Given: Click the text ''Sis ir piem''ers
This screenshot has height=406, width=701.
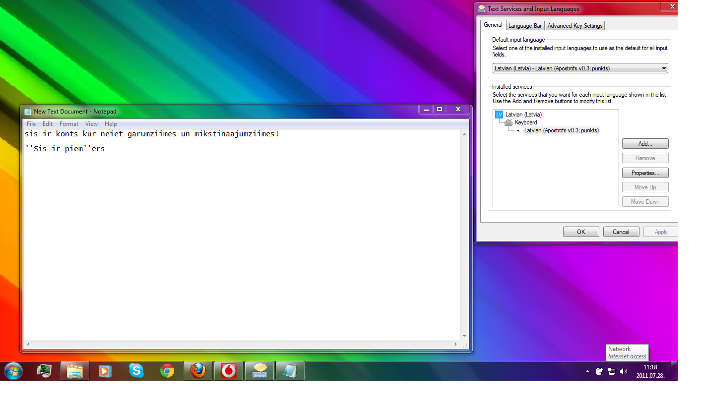Looking at the screenshot, I should pyautogui.click(x=64, y=148).
